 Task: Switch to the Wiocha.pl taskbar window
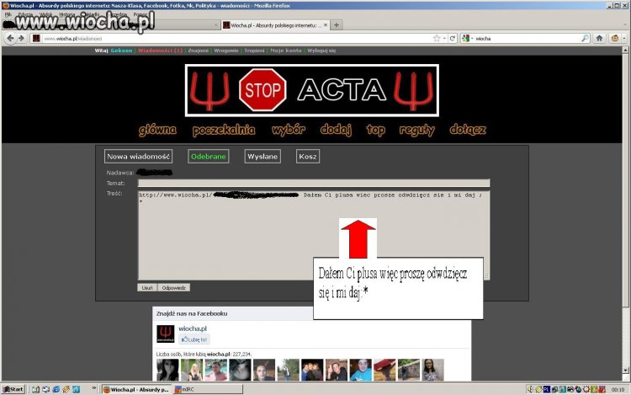coord(136,389)
